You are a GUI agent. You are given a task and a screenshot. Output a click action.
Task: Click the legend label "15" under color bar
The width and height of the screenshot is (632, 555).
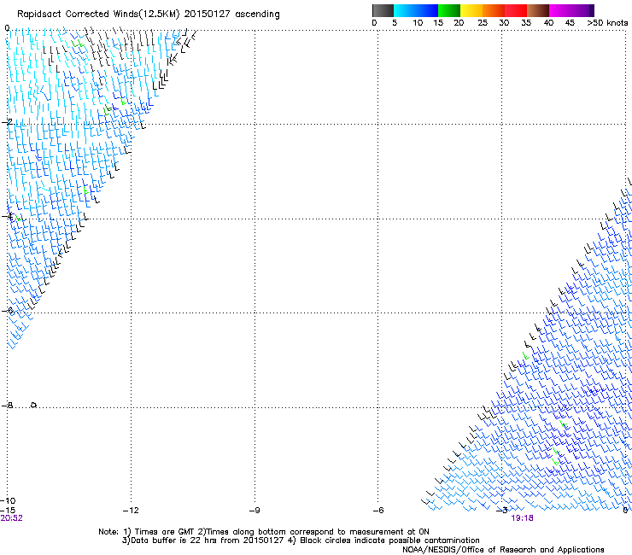tap(438, 23)
